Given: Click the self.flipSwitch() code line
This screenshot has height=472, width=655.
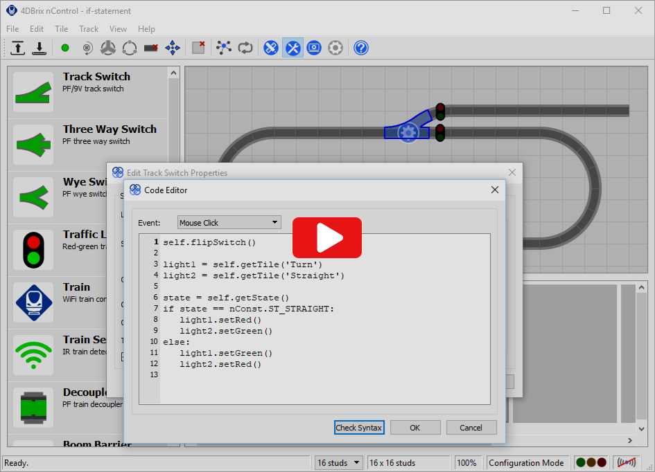Looking at the screenshot, I should point(209,242).
